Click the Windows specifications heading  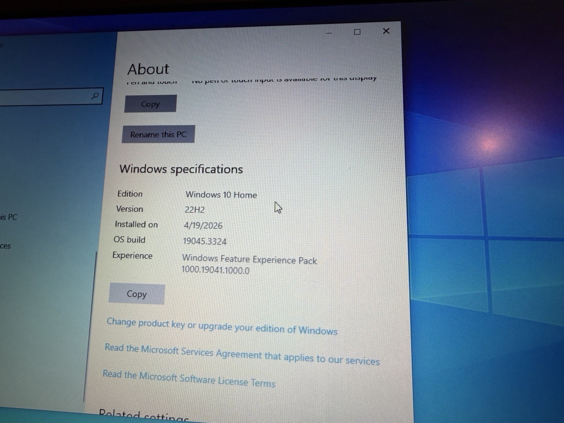[x=181, y=169]
